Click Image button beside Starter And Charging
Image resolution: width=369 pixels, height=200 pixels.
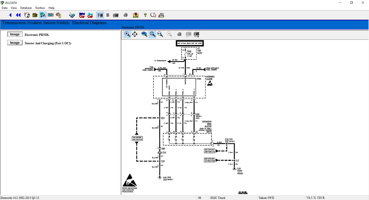point(15,43)
